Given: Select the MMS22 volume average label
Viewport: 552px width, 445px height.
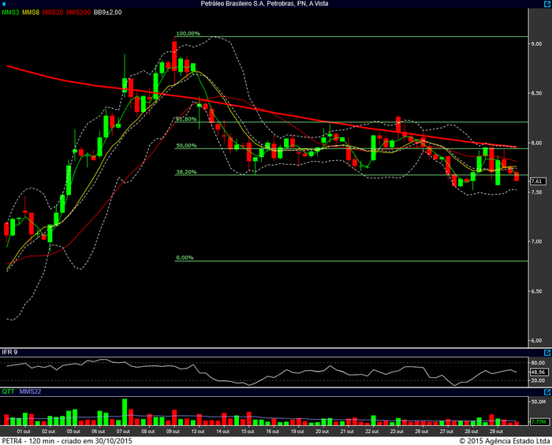Looking at the screenshot, I should pos(30,390).
